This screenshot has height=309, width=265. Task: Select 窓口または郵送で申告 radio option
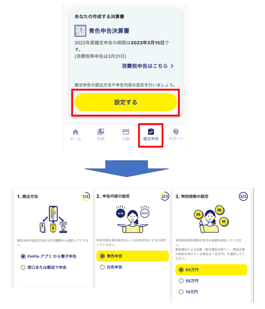pyautogui.click(x=44, y=267)
